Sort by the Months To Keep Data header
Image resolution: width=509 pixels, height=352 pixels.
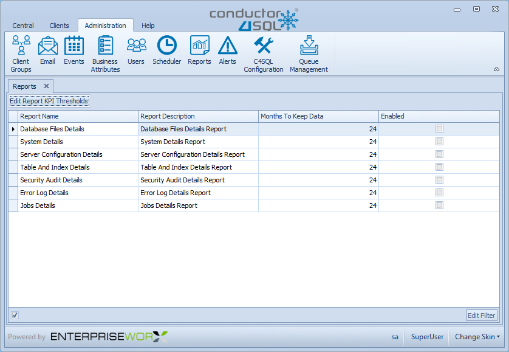(318, 116)
